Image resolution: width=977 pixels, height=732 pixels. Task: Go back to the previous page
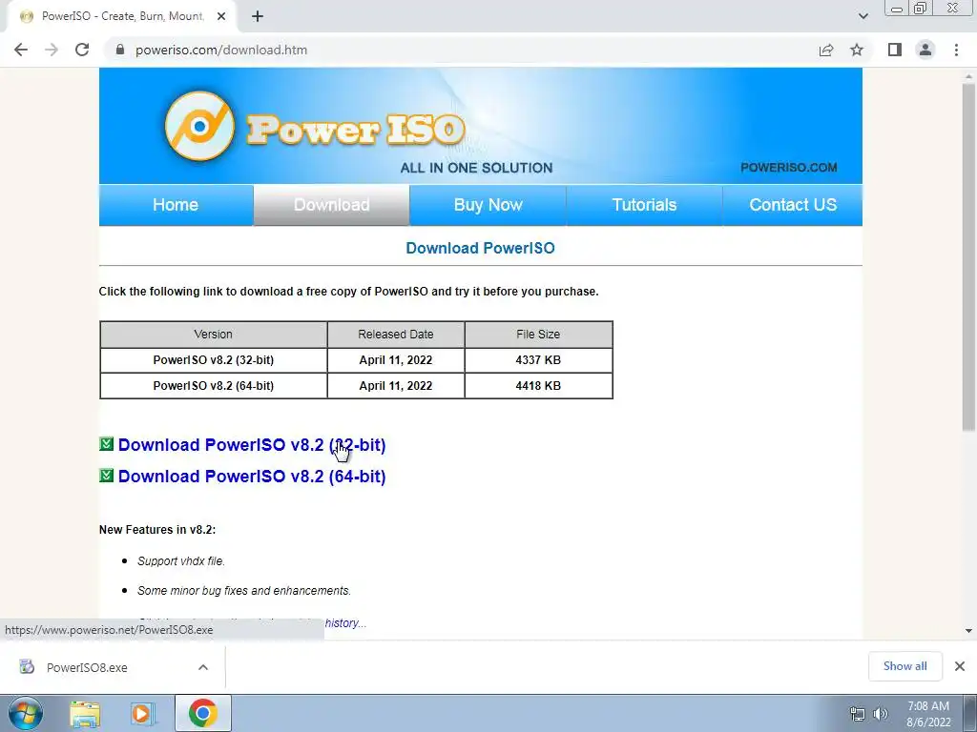pyautogui.click(x=21, y=50)
